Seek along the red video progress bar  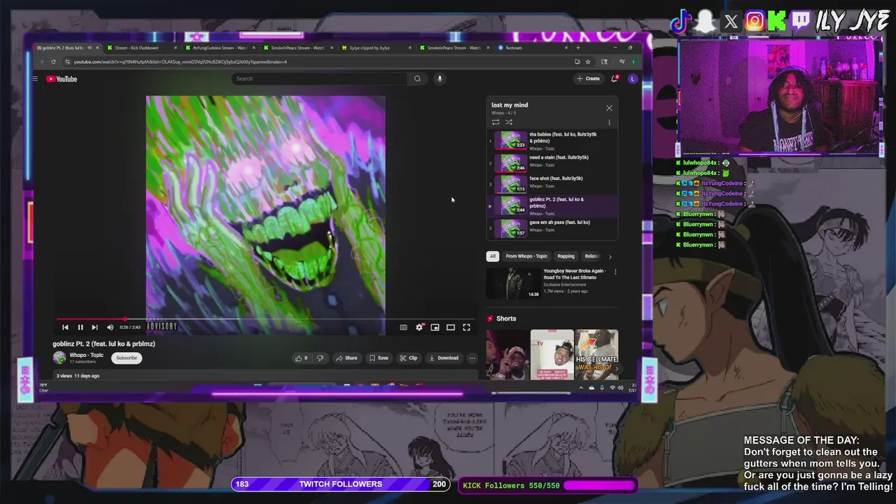click(x=266, y=319)
